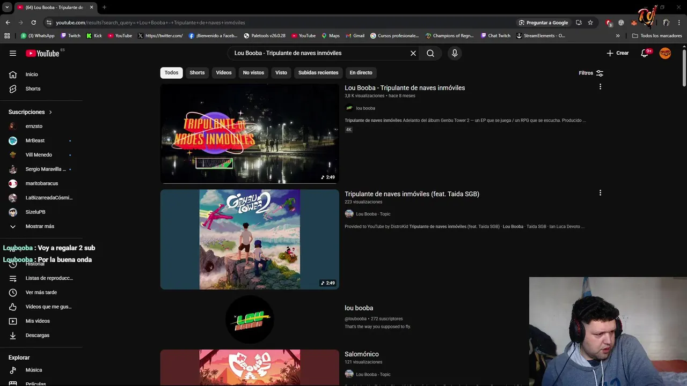Expand the Suscripciones section chevron
This screenshot has width=687, height=386.
point(50,112)
